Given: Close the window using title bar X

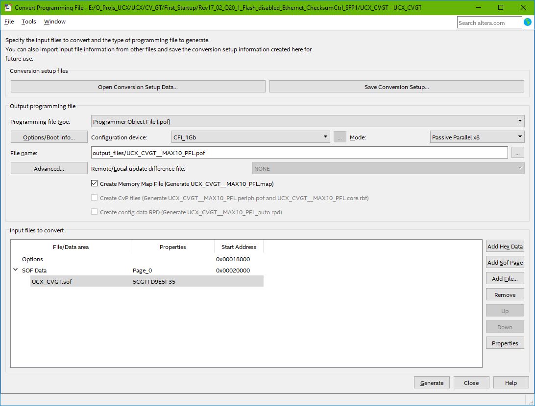Looking at the screenshot, I should pos(523,7).
